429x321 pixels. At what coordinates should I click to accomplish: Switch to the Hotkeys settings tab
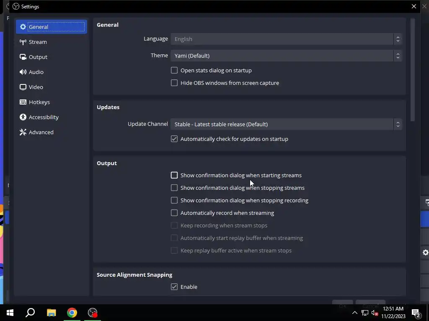click(x=52, y=102)
